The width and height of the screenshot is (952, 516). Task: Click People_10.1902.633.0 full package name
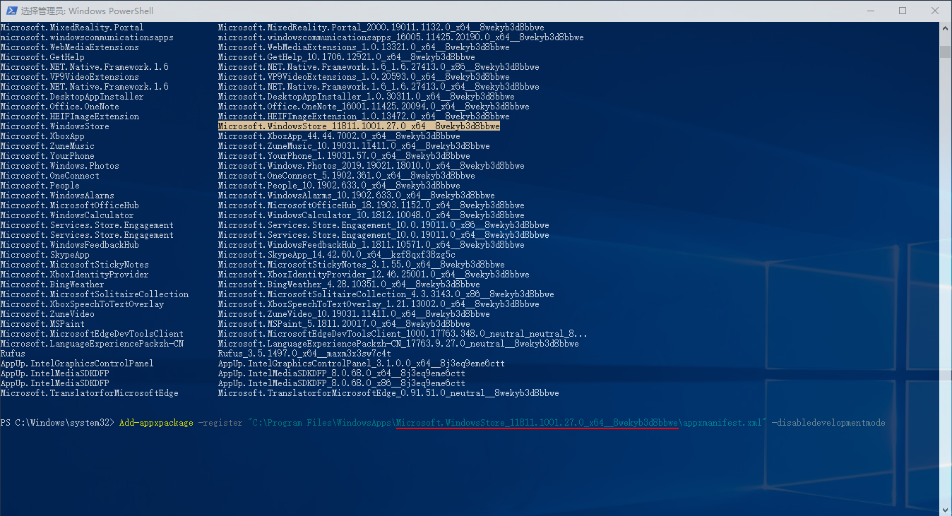coord(339,186)
